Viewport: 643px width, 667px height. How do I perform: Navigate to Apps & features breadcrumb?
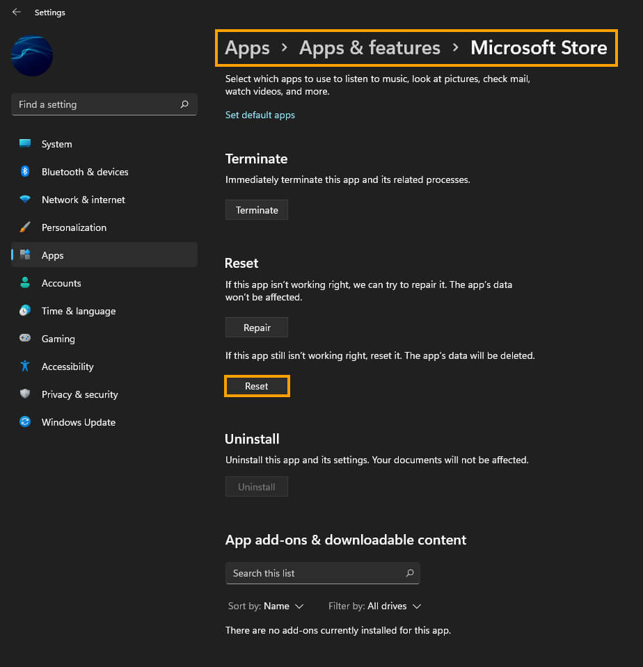click(370, 48)
